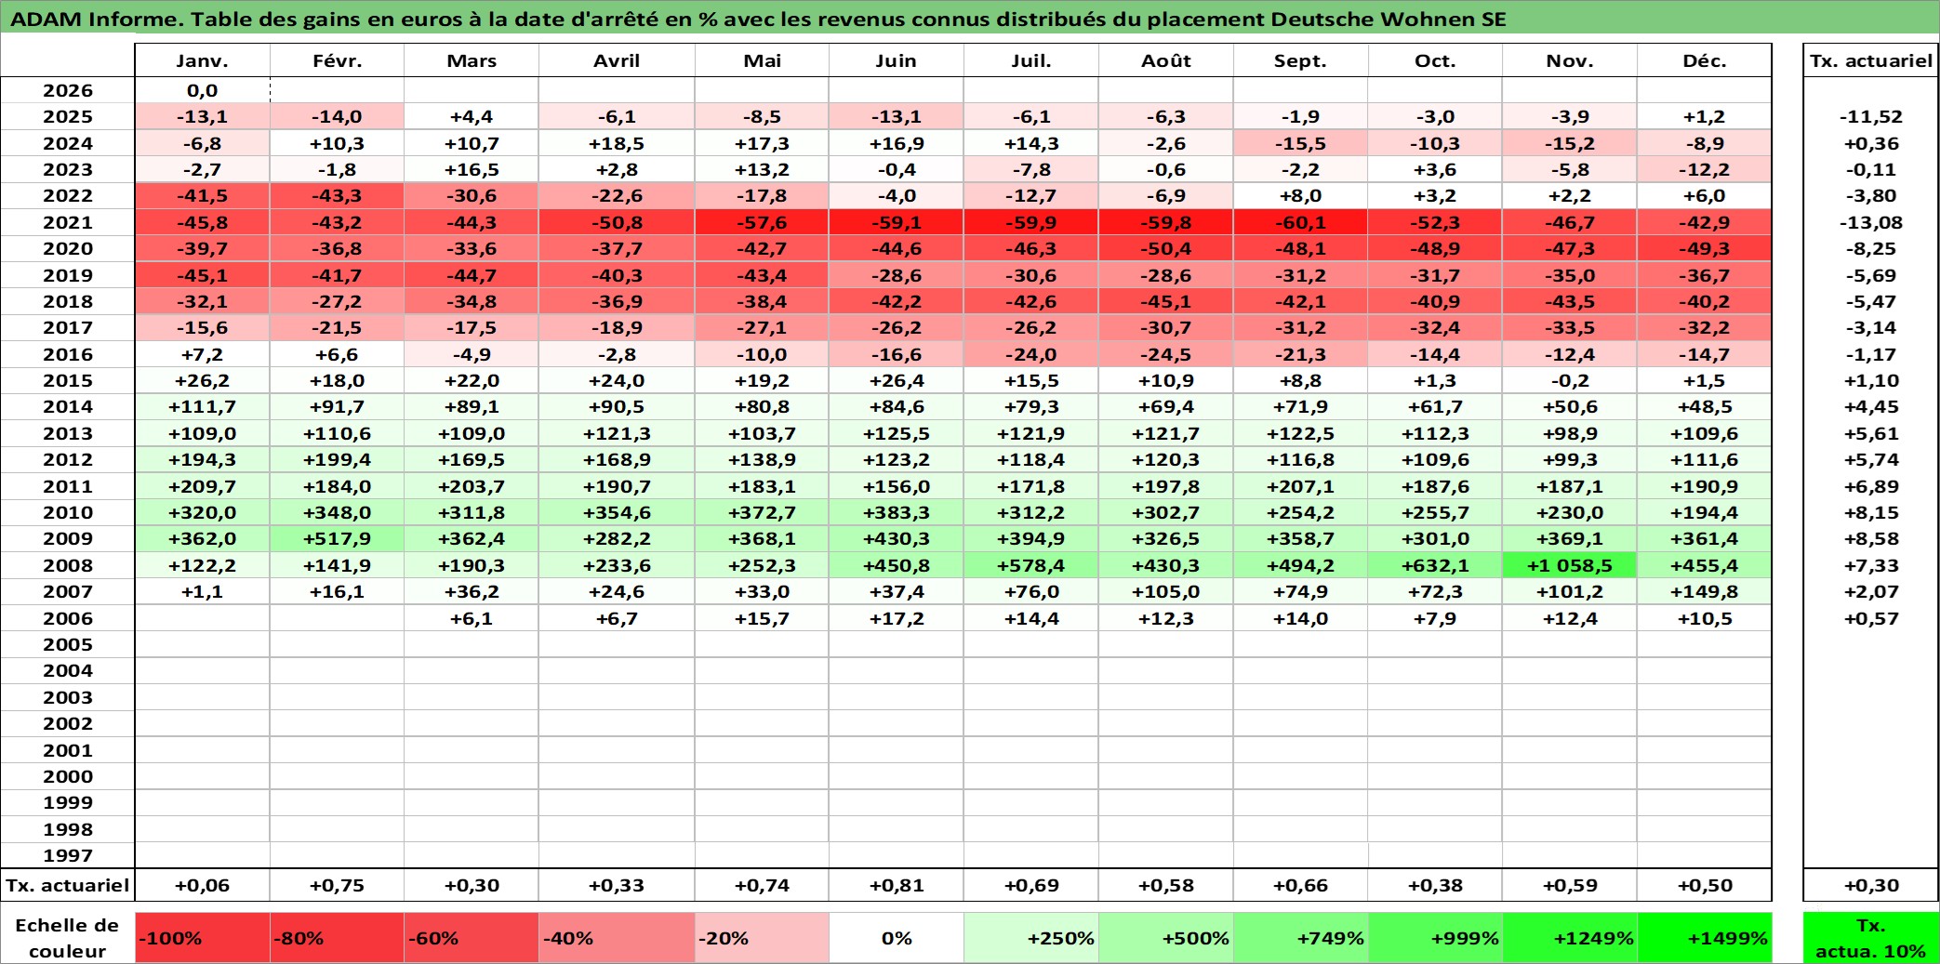
Task: Click the +7,2 cell for Janv. 2016
Action: point(203,354)
